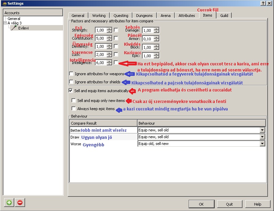Switch to the Dungeons tab
The height and width of the screenshot is (211, 274).
144,15
